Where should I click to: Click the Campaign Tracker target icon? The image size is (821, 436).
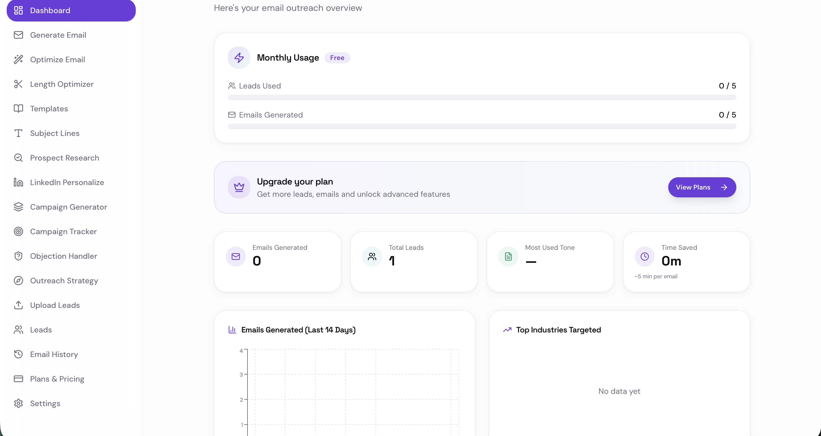click(18, 231)
